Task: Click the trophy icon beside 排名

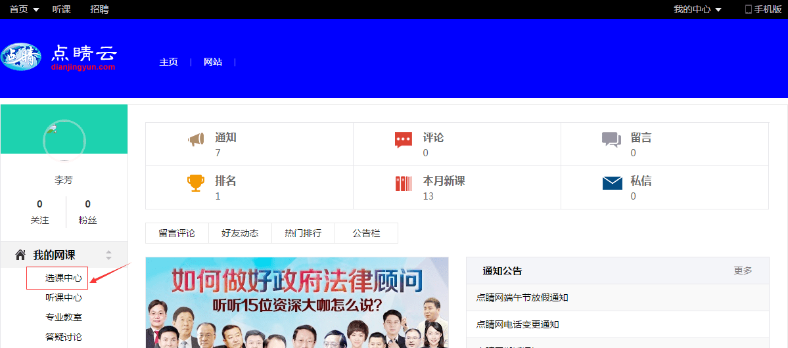Action: [x=196, y=183]
